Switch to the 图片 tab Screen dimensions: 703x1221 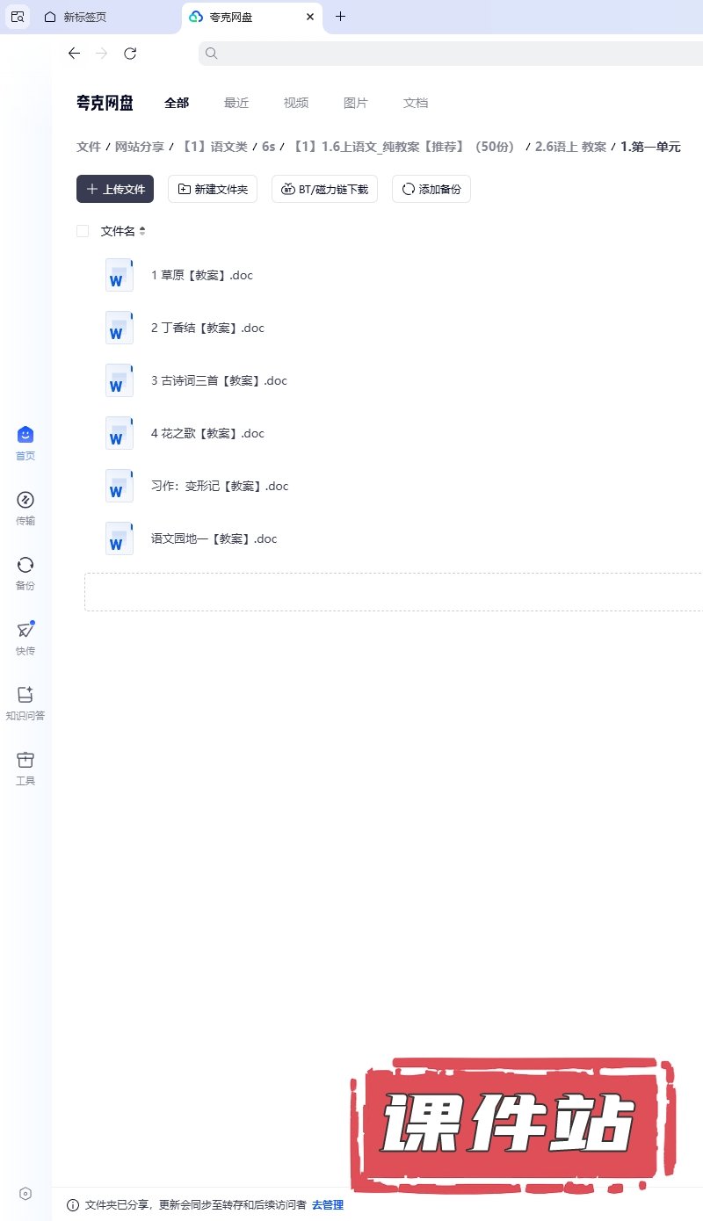(356, 103)
